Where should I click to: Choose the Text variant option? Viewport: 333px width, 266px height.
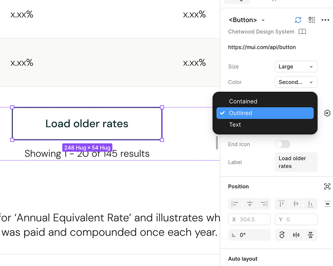coord(235,125)
